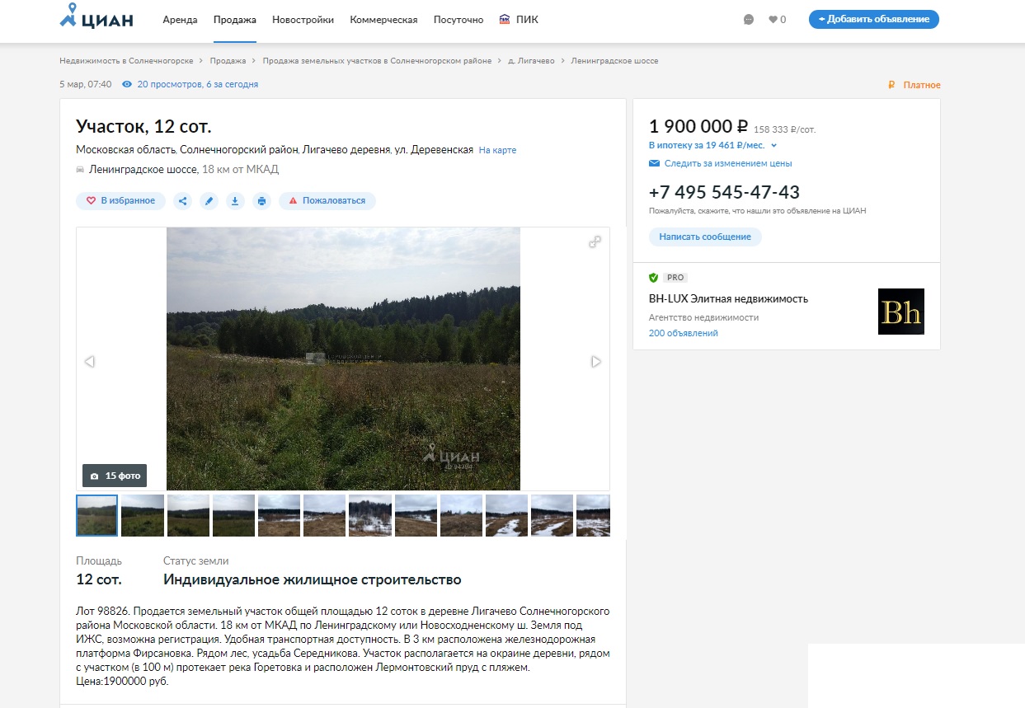Click the edit pencil icon button
This screenshot has width=1025, height=708.
click(x=209, y=200)
